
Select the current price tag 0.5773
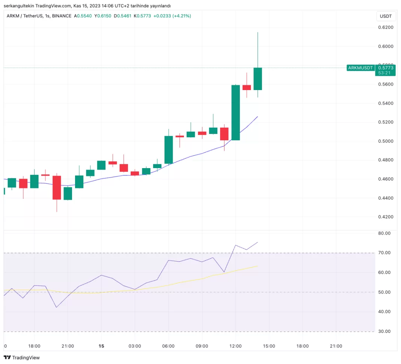click(x=386, y=68)
